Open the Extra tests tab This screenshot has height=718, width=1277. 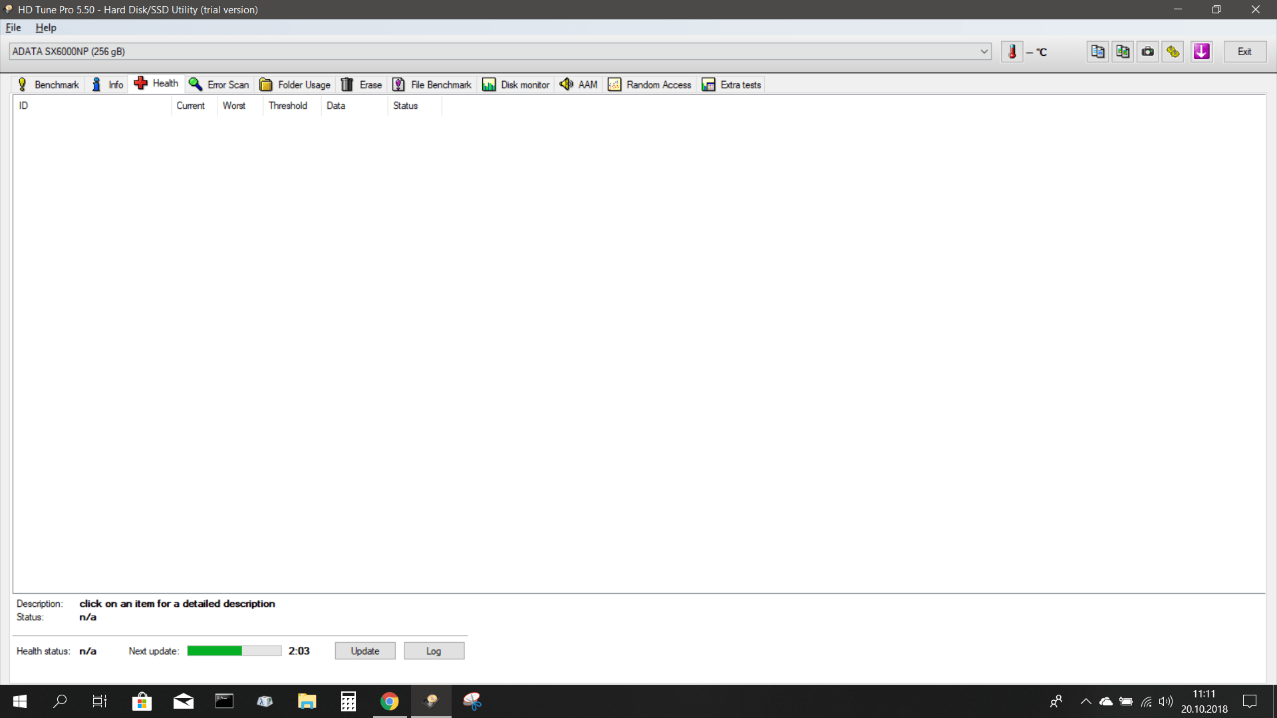tap(732, 84)
